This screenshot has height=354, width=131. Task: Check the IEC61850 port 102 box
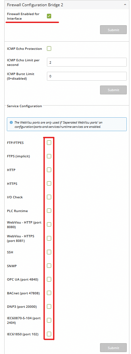click(49, 334)
